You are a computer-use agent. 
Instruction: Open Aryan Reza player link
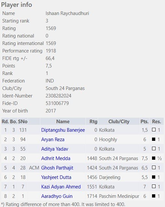click(53, 140)
